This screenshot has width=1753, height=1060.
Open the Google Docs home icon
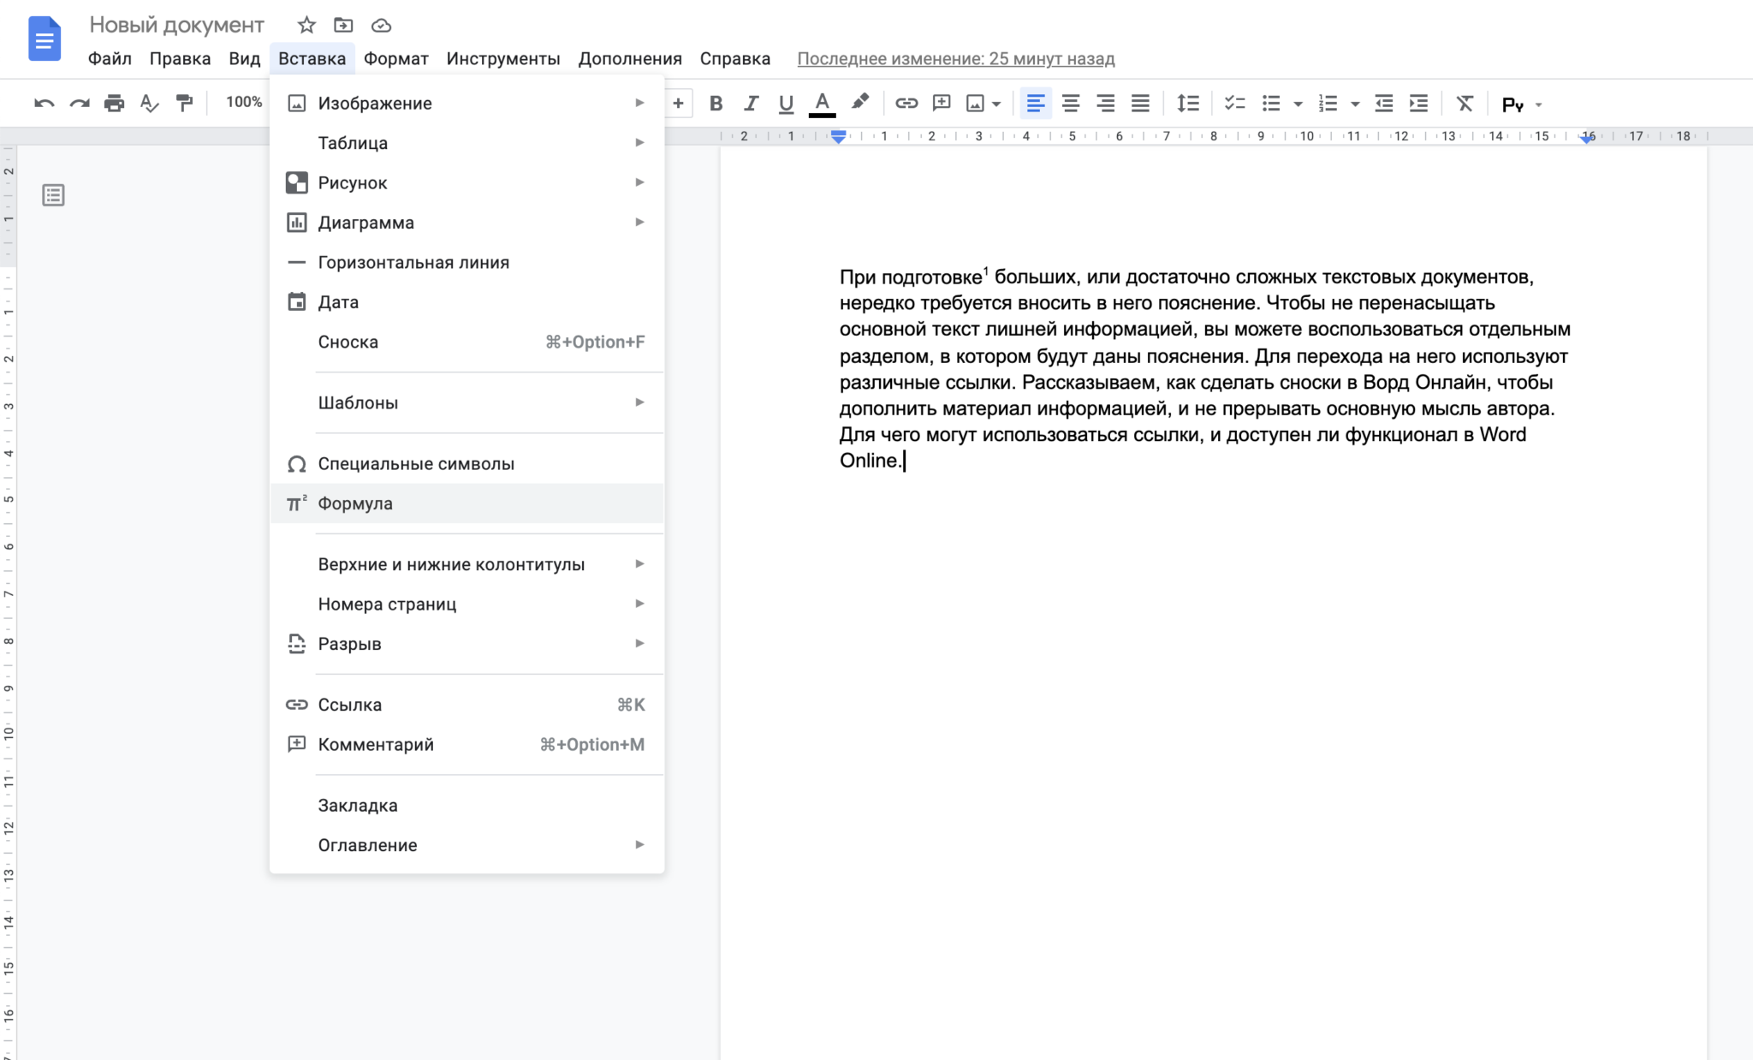click(45, 39)
